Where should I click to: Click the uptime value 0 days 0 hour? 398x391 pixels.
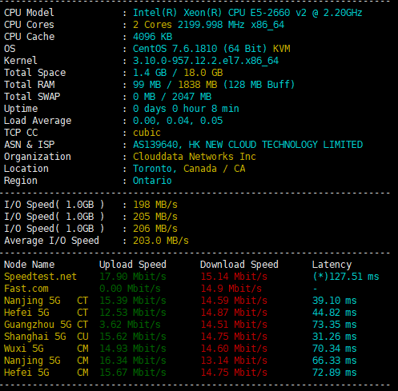click(186, 109)
